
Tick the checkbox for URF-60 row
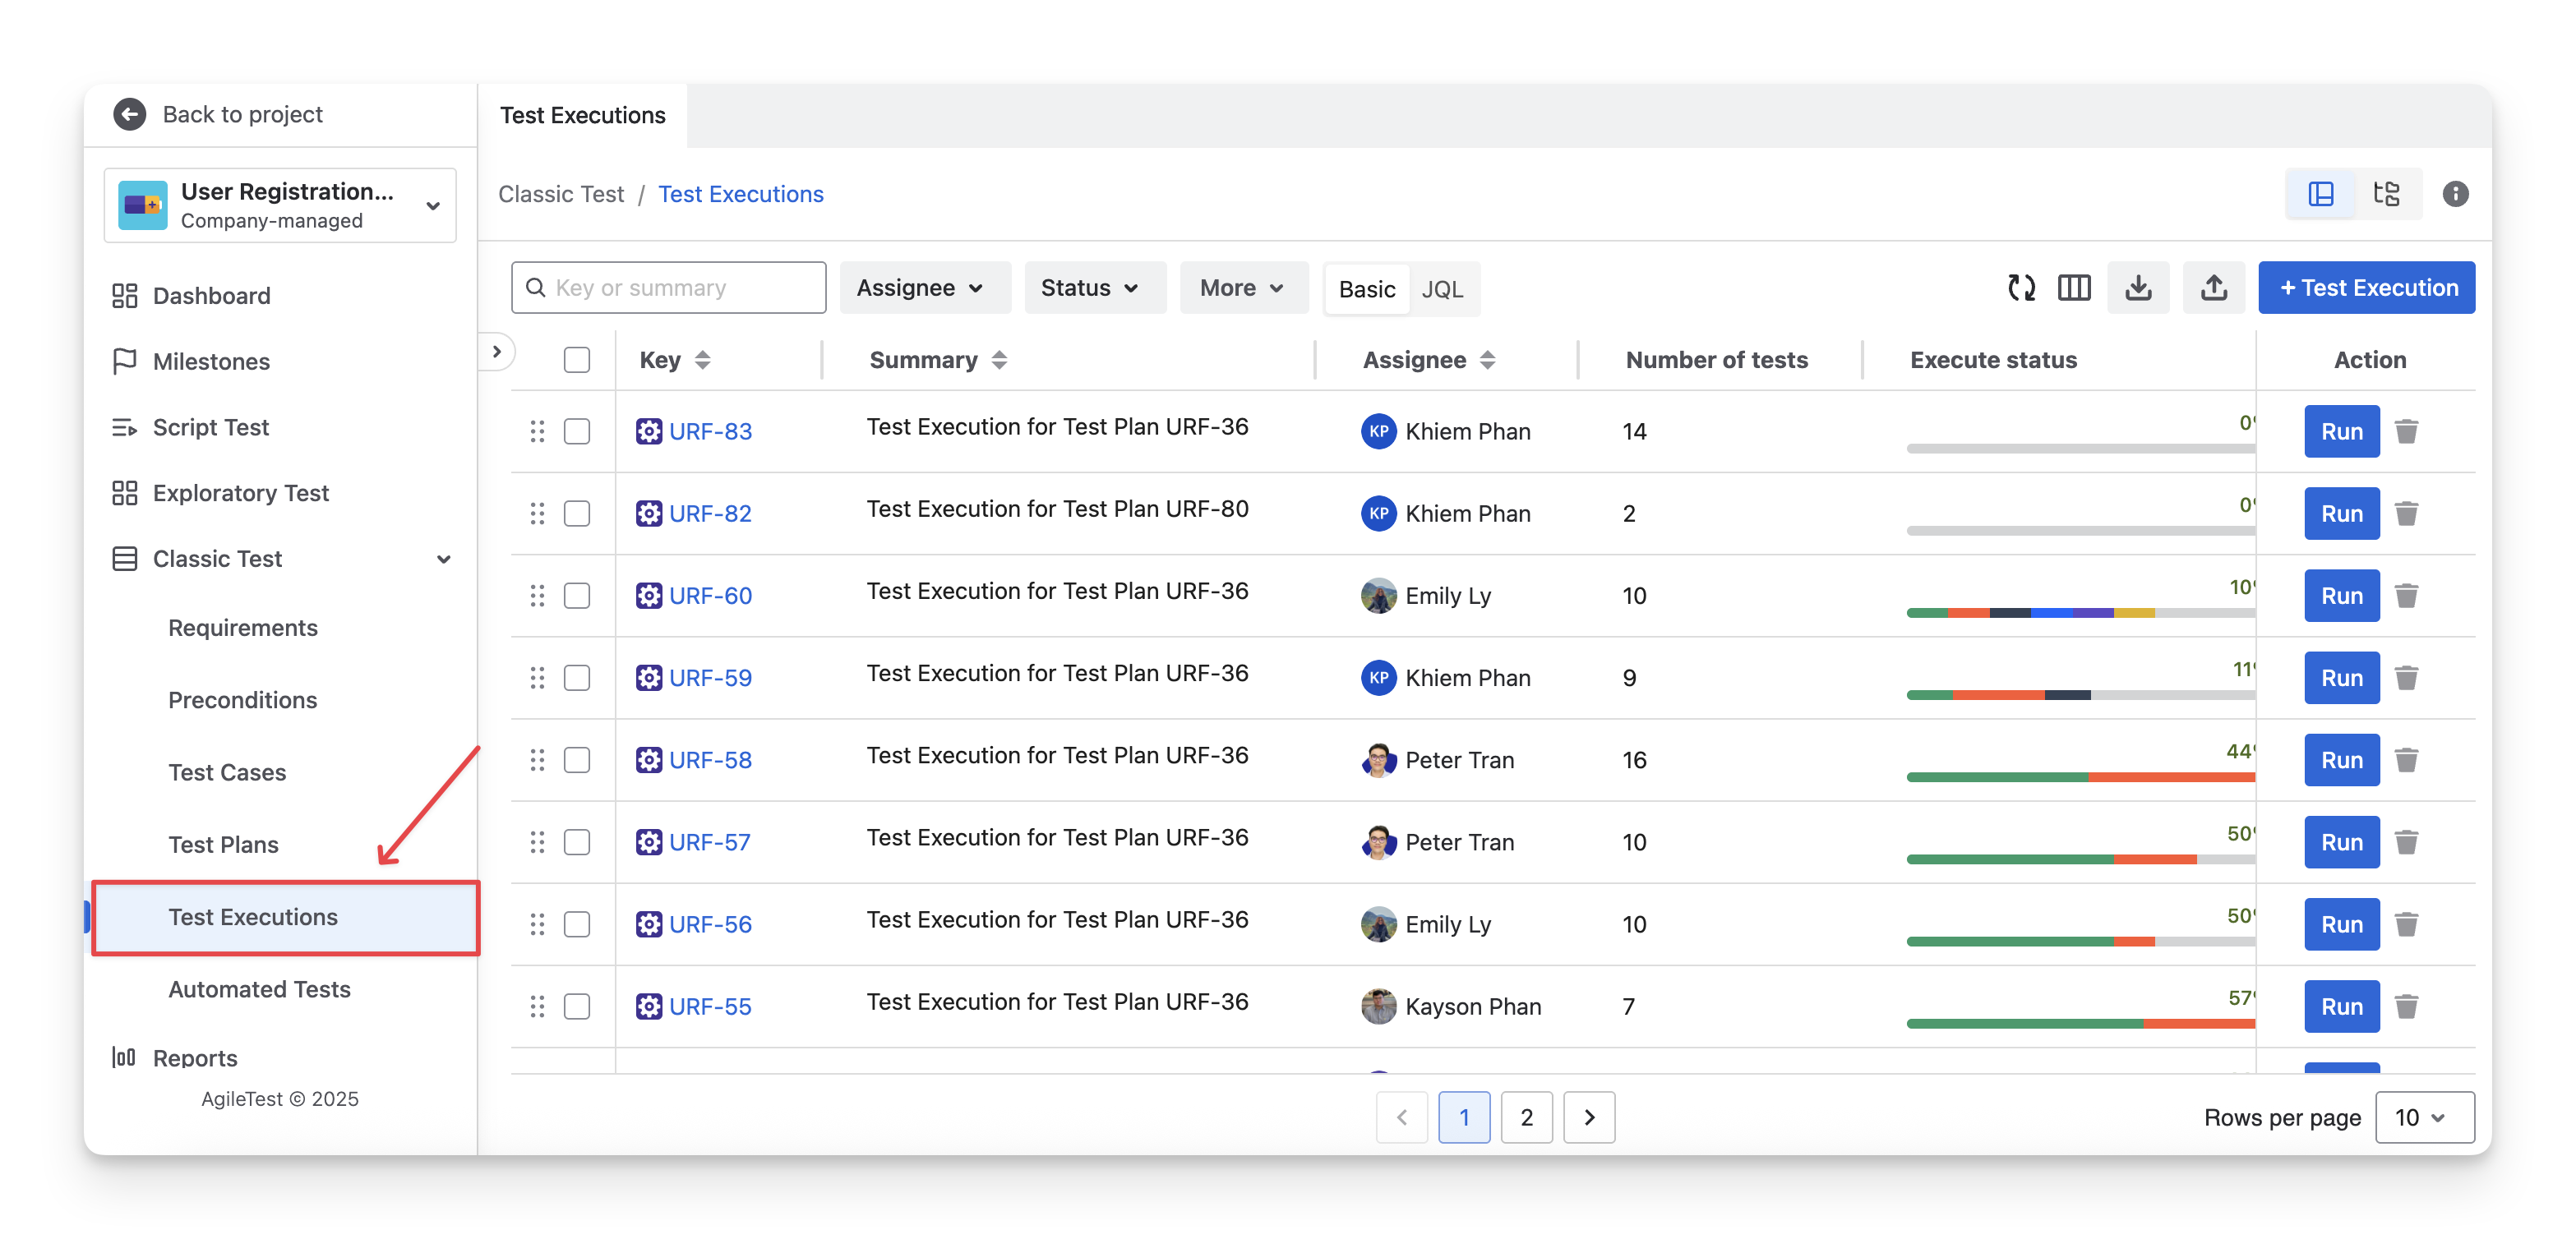tap(577, 596)
